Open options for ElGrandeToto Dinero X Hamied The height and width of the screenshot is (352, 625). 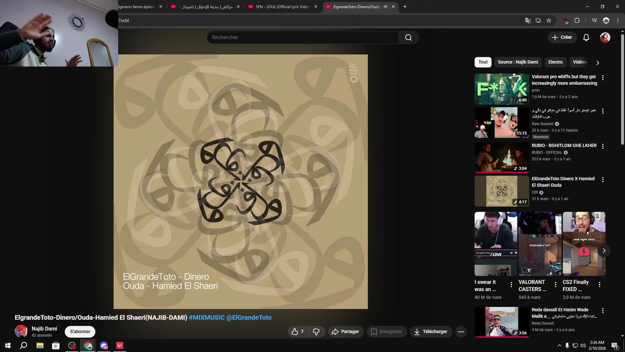[x=603, y=179]
